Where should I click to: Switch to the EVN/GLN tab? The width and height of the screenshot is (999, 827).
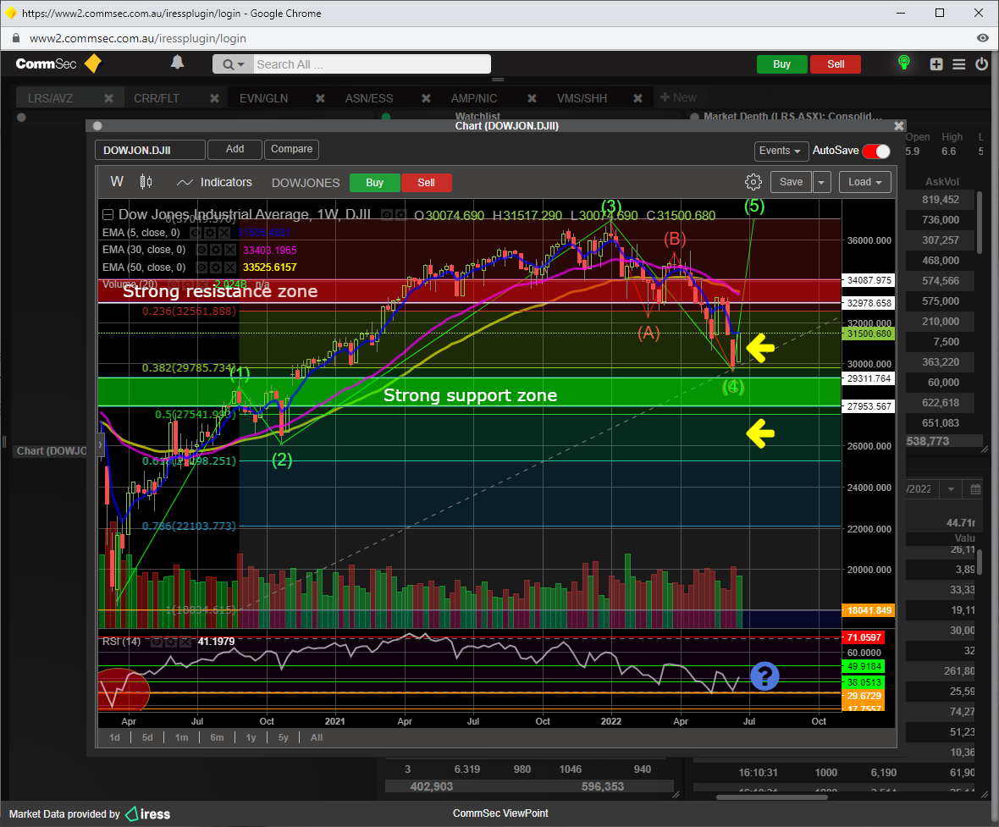[x=263, y=98]
